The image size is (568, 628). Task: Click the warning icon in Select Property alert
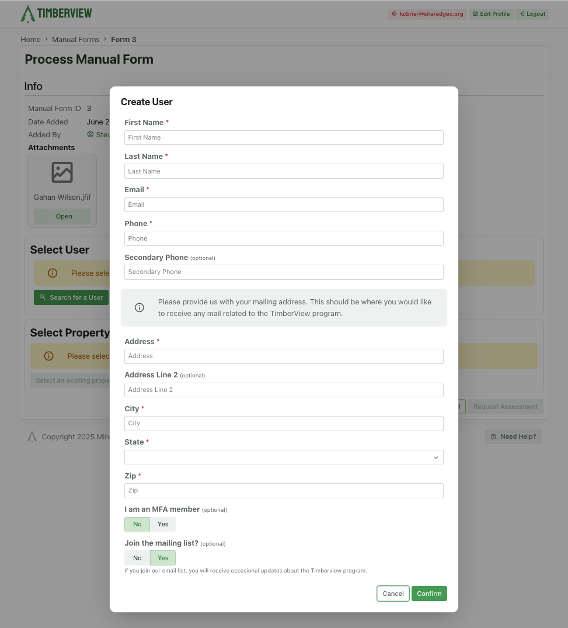pos(49,356)
